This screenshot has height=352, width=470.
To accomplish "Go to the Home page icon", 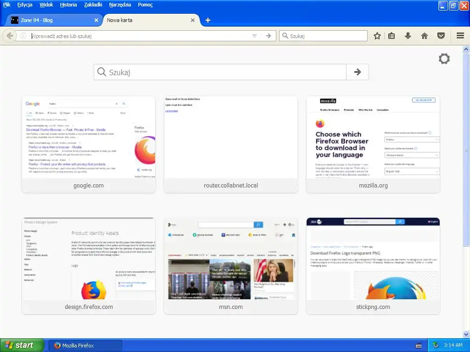I will (425, 36).
